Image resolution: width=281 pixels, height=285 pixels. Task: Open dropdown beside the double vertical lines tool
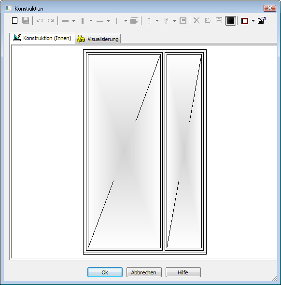point(126,21)
